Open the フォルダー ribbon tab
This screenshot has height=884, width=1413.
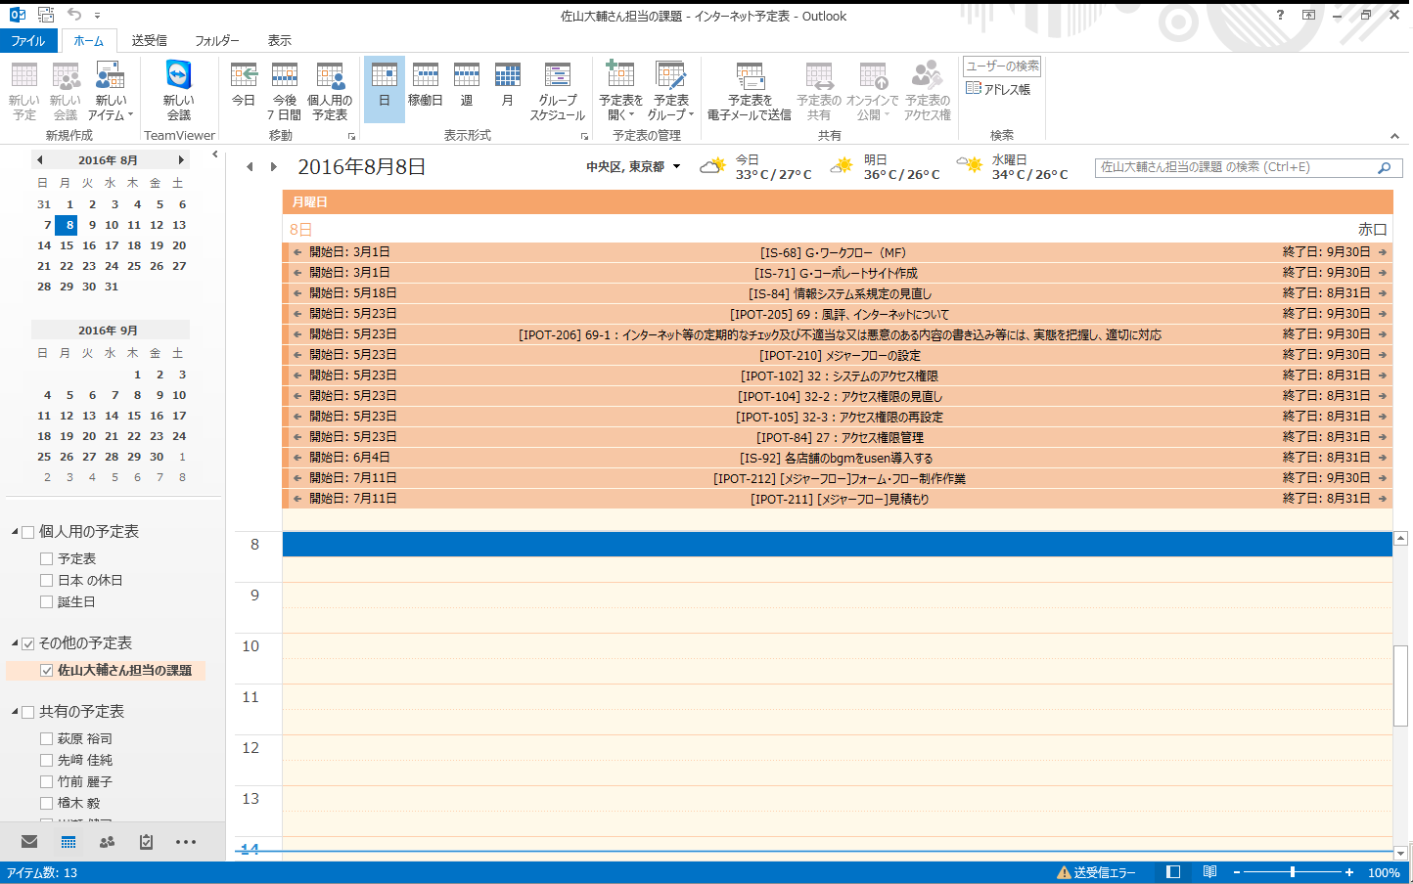[216, 40]
